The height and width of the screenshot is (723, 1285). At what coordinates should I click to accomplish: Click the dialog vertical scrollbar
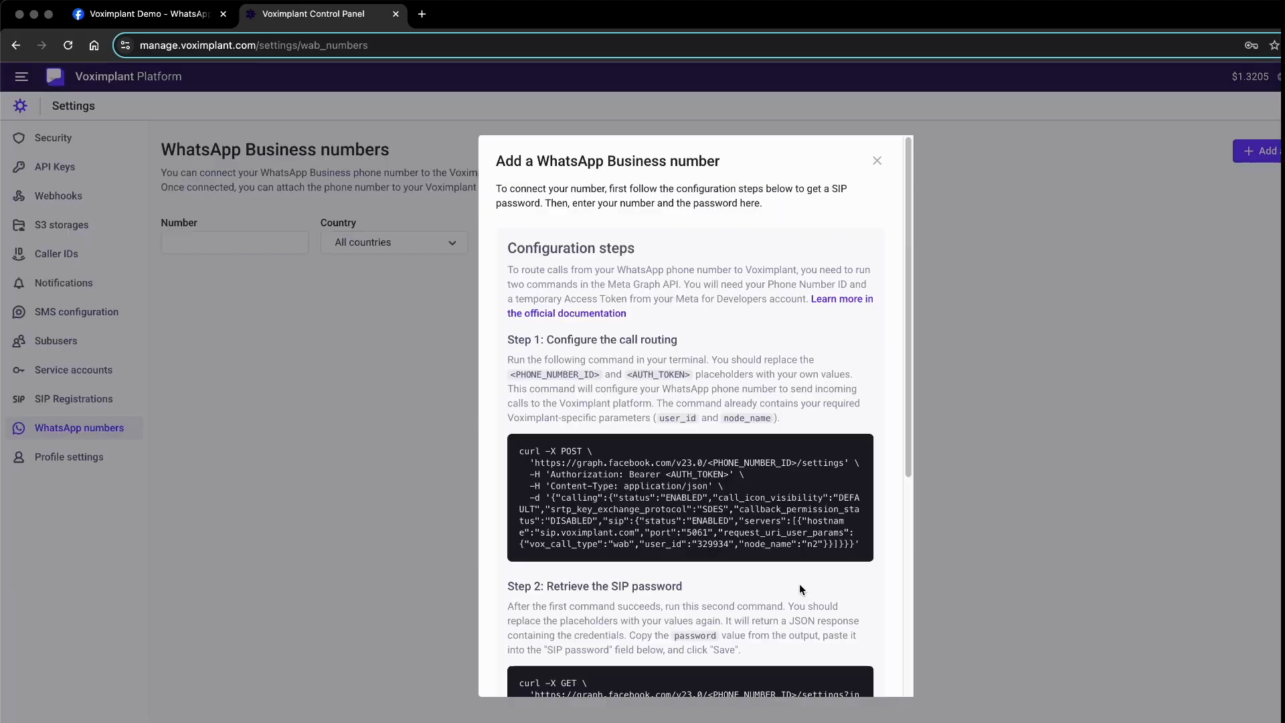908,308
